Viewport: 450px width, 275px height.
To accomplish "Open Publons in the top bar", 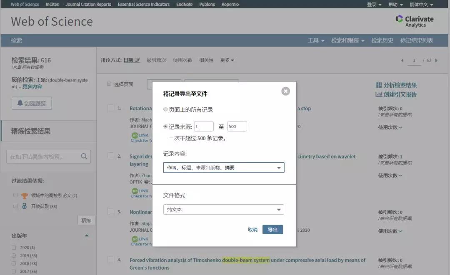I will tap(207, 4).
